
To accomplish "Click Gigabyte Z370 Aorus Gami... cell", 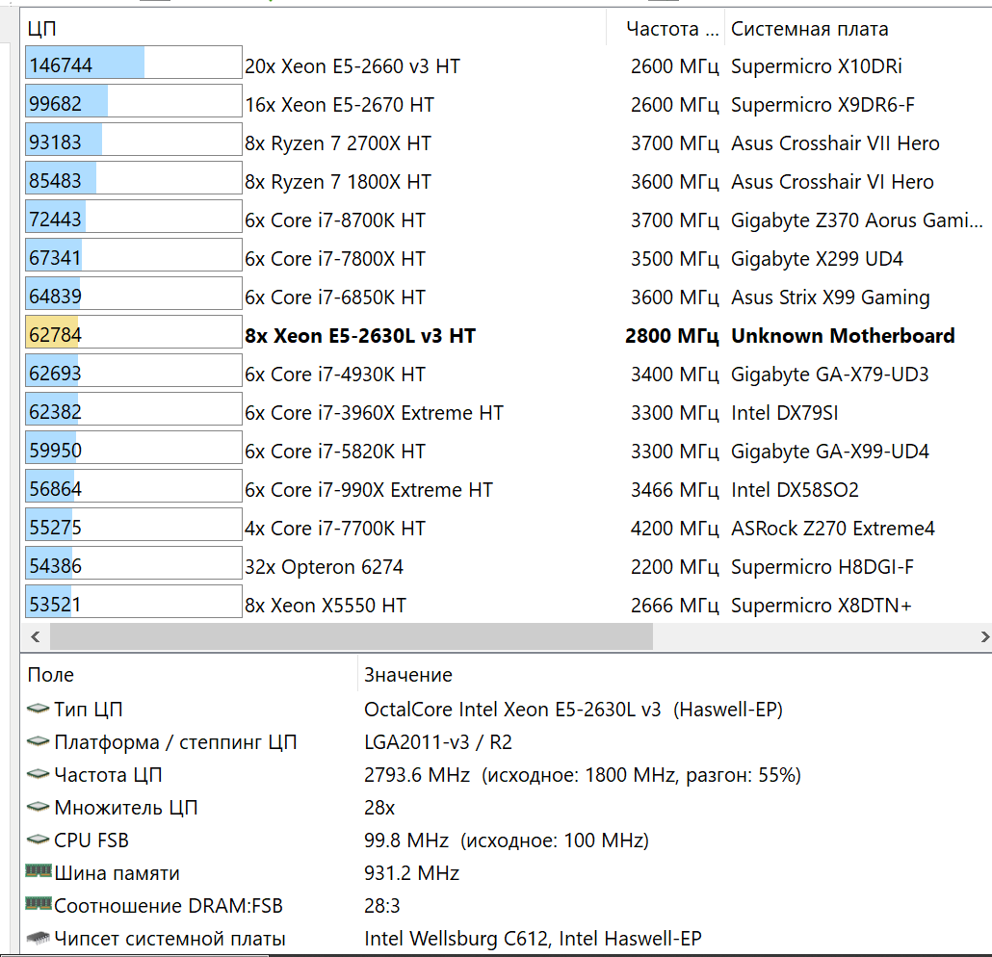I will tap(857, 220).
